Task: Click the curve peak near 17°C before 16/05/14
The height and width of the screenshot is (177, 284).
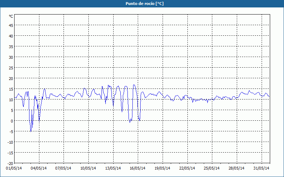Action: pyautogui.click(x=134, y=85)
